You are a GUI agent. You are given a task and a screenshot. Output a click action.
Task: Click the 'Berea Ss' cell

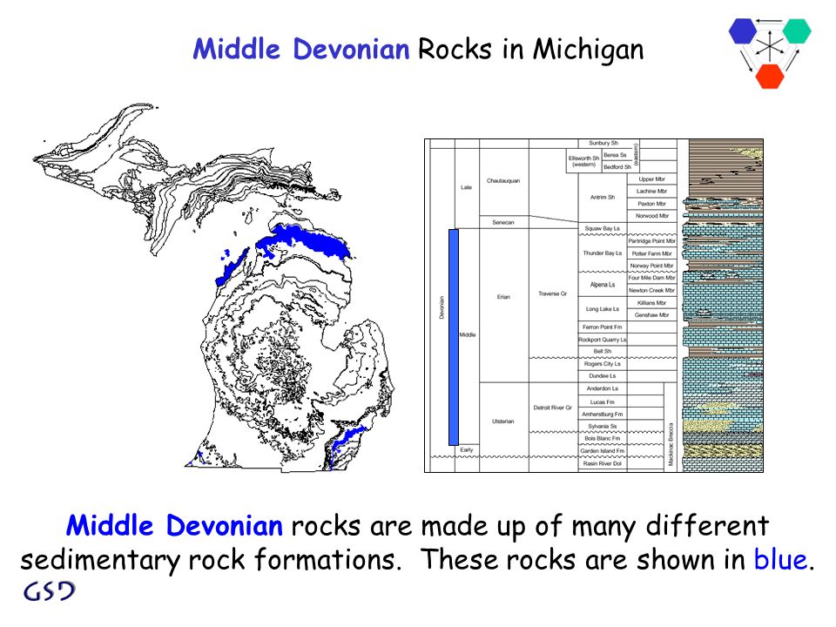coord(615,155)
